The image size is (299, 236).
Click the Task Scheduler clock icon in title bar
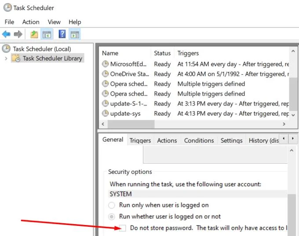(x=7, y=7)
